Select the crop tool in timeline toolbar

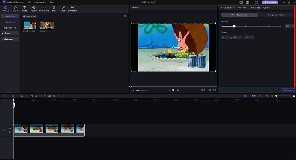tap(36, 96)
